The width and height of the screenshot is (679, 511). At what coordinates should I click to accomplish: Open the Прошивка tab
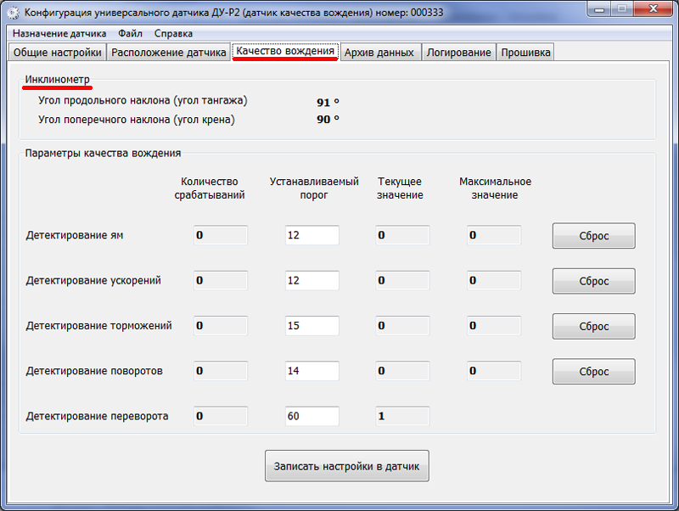click(x=525, y=53)
